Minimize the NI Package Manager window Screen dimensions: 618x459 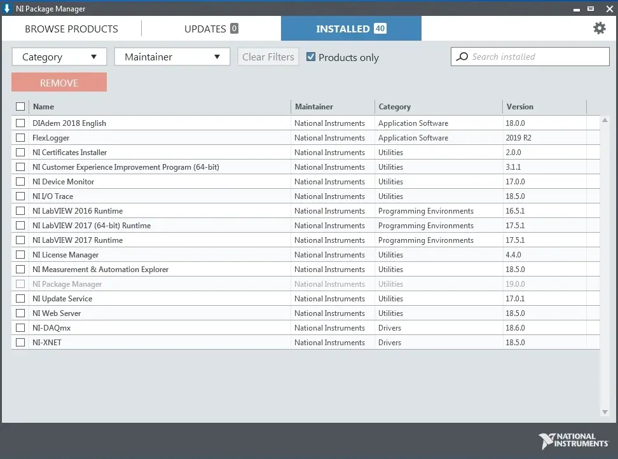[576, 9]
